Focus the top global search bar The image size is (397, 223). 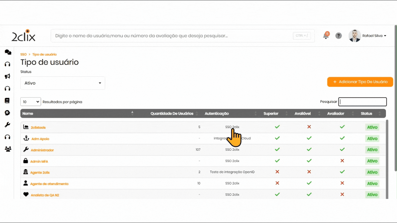[x=172, y=36]
